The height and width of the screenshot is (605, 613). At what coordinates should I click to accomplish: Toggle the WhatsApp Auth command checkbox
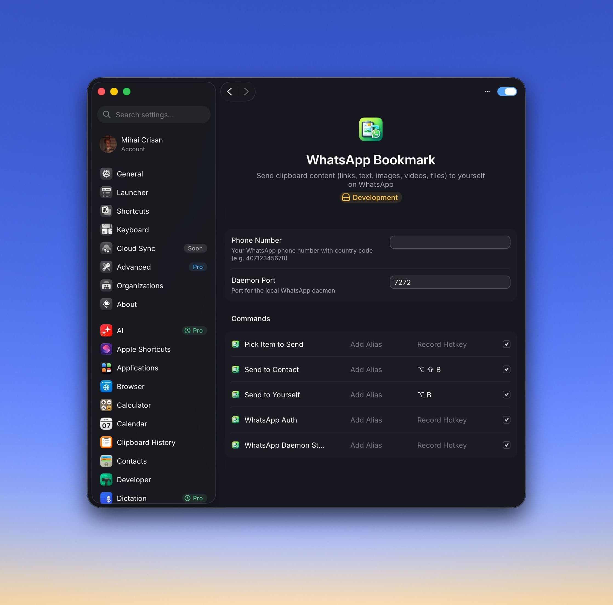pyautogui.click(x=506, y=420)
